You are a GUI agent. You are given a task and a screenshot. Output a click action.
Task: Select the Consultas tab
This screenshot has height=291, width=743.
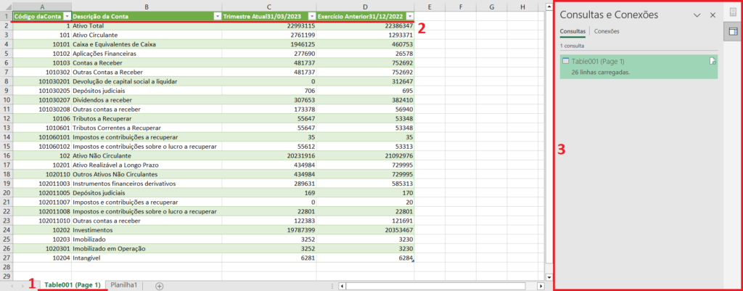pyautogui.click(x=572, y=31)
